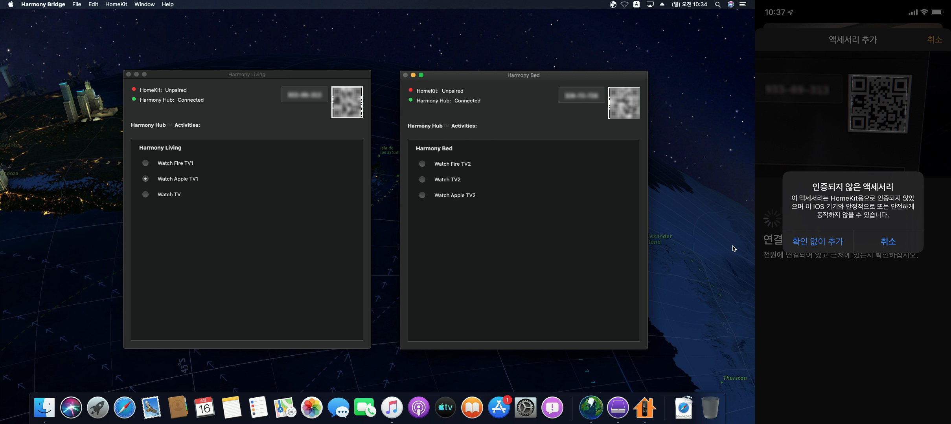
Task: Select Watch Apple TV2 radio button
Action: point(422,195)
